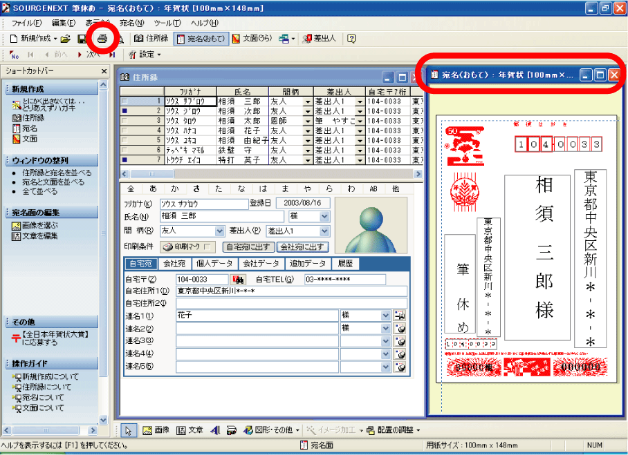Open 間柄 dropdown for row 3 恩師
The image size is (628, 455).
pyautogui.click(x=308, y=121)
